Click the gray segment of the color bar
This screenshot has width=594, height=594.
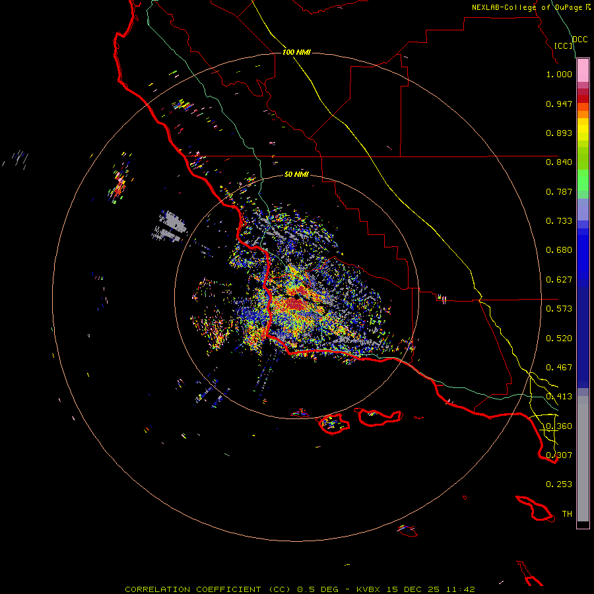click(x=583, y=459)
